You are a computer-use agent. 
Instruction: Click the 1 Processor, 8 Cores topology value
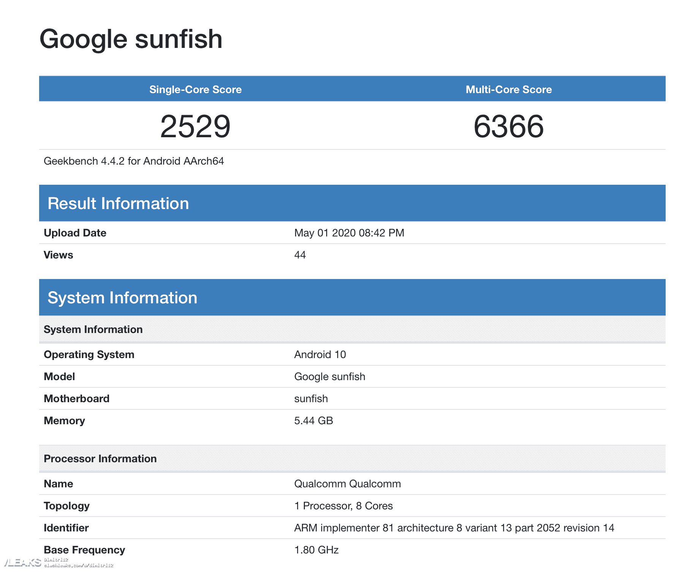point(343,506)
